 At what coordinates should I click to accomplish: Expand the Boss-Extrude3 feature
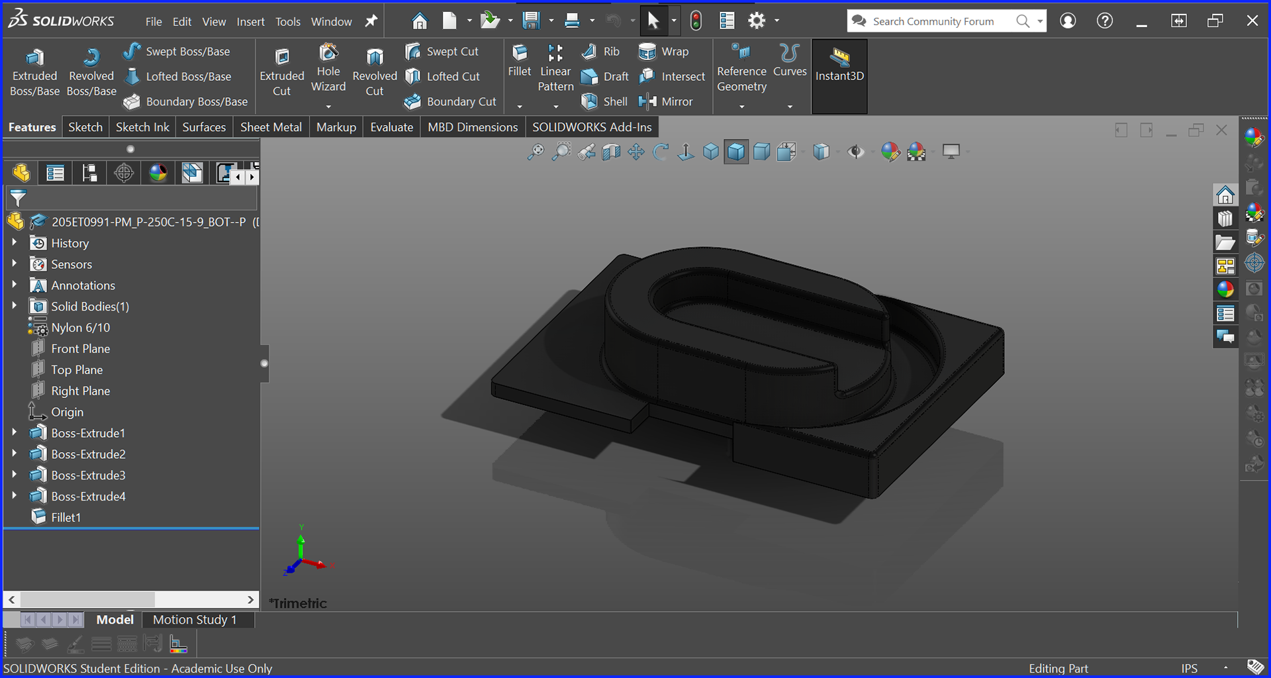(14, 475)
